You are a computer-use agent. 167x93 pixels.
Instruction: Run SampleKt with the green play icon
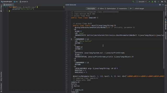pyautogui.click(x=149, y=2)
